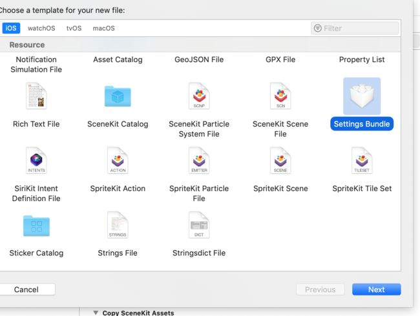The image size is (420, 316).
Task: Click the Strings File label
Action: click(118, 253)
